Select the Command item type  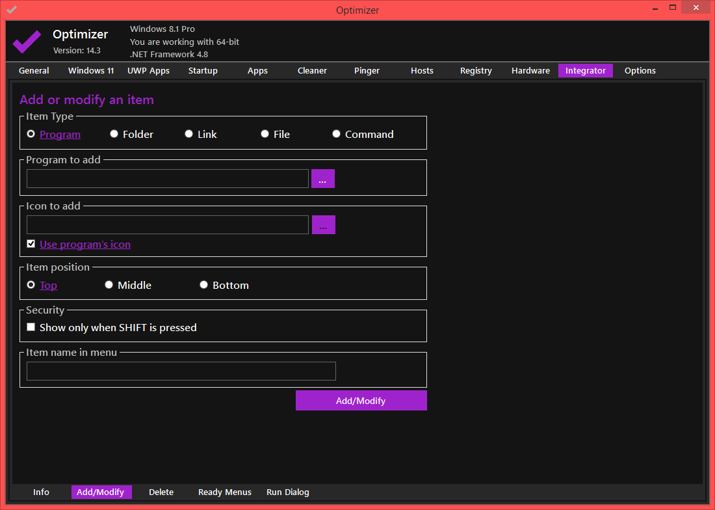(x=337, y=134)
